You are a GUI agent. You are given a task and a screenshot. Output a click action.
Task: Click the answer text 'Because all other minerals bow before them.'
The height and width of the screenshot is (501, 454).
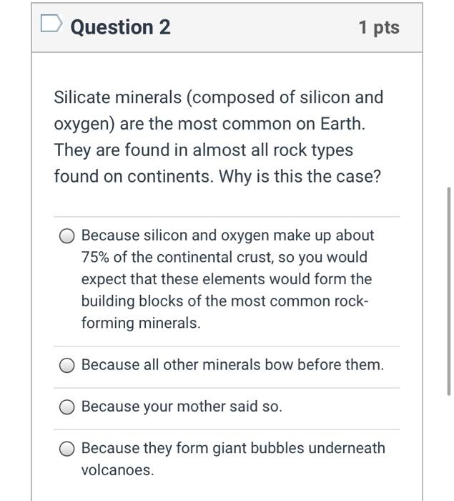click(x=232, y=365)
